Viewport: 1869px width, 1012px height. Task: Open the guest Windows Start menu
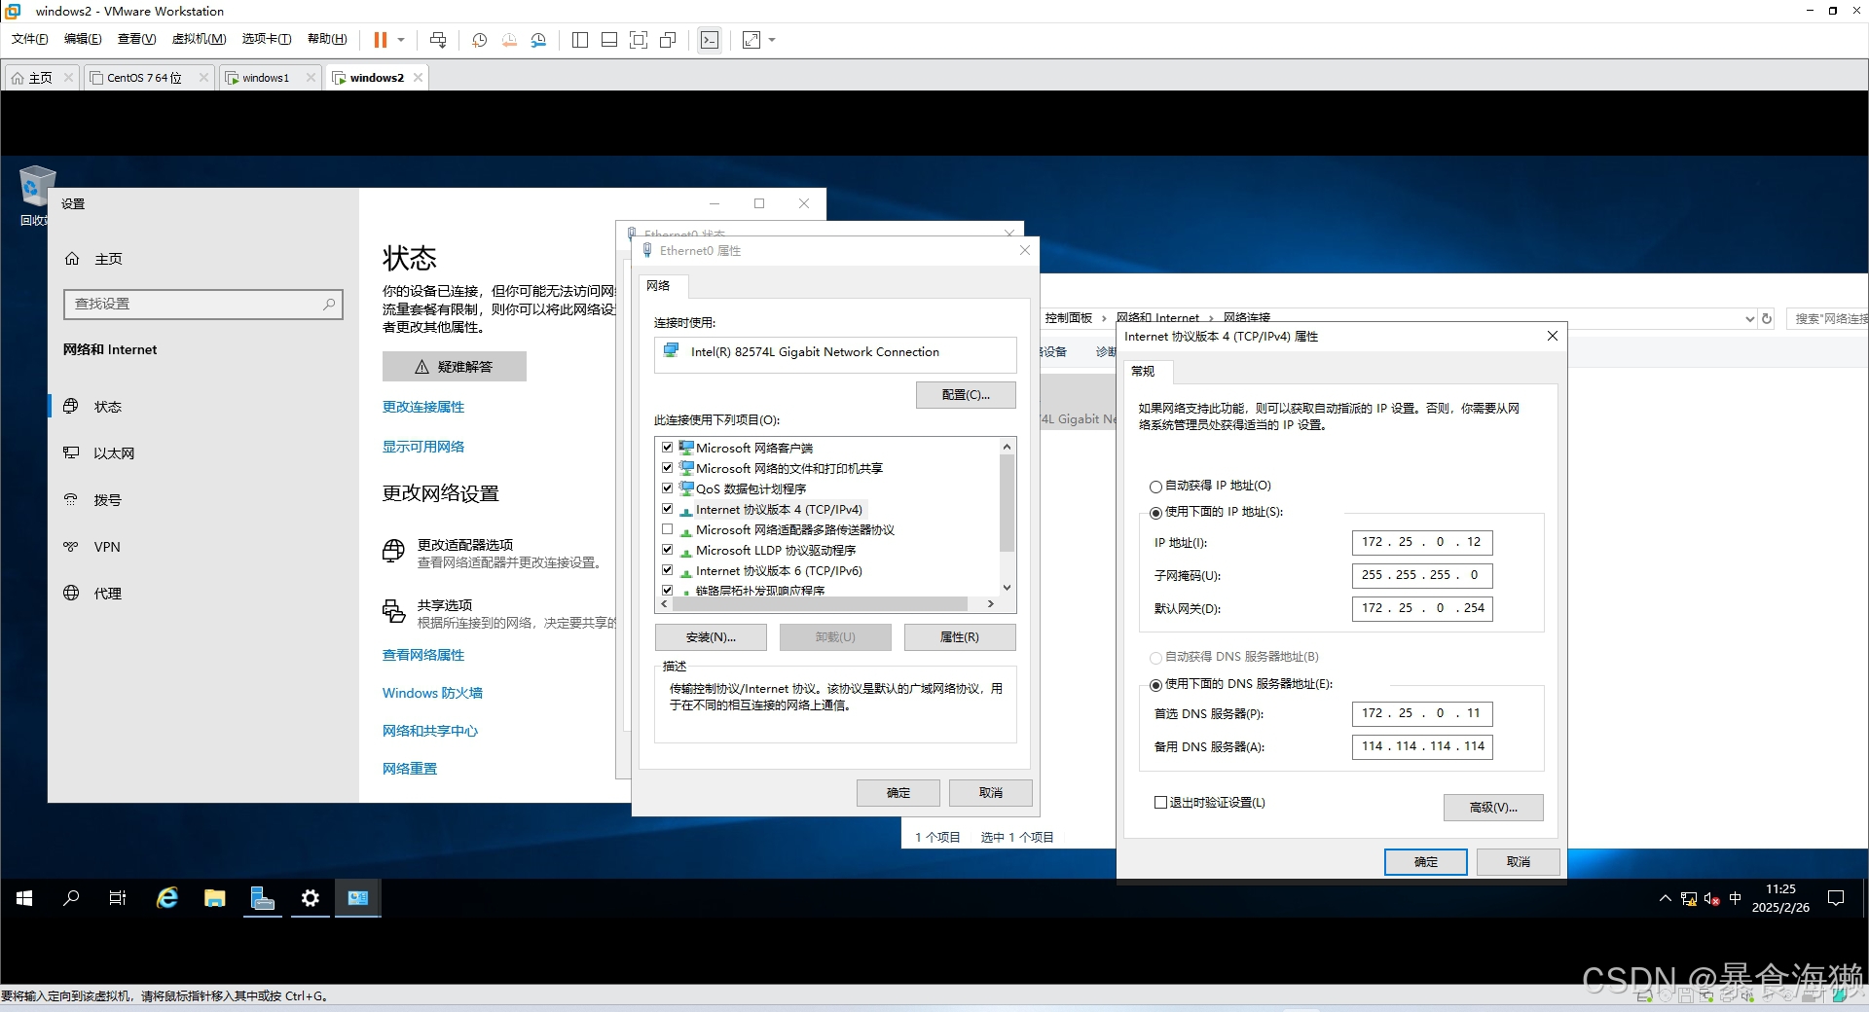[24, 898]
